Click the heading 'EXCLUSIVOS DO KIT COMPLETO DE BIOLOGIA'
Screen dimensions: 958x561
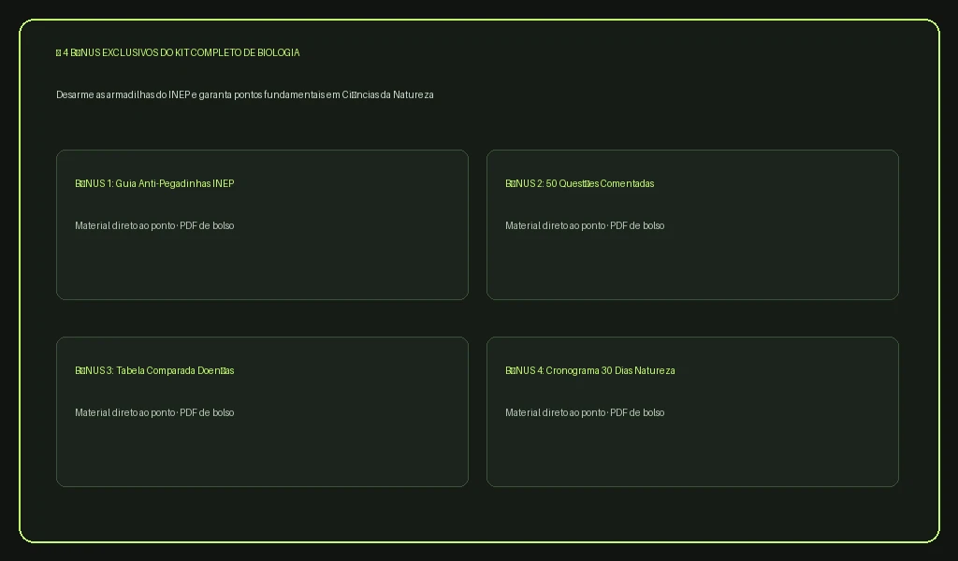click(201, 52)
